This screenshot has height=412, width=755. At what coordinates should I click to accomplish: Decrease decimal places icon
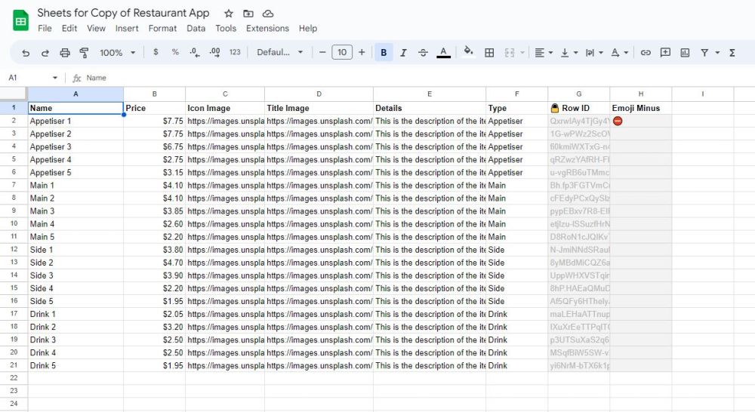tap(195, 53)
